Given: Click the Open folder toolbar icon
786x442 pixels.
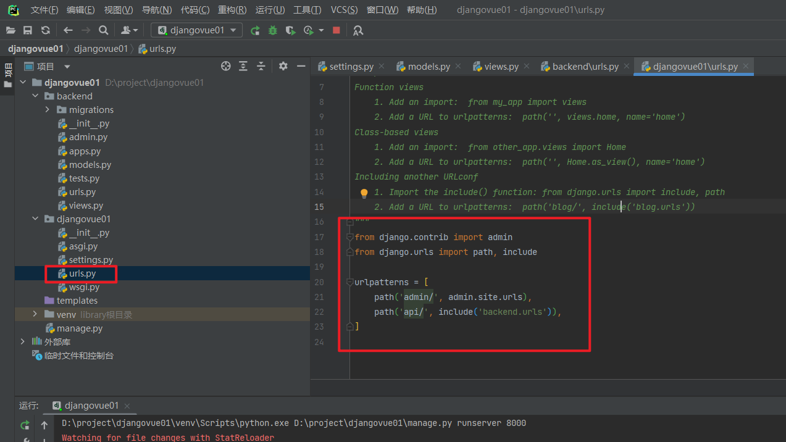Looking at the screenshot, I should (x=10, y=30).
